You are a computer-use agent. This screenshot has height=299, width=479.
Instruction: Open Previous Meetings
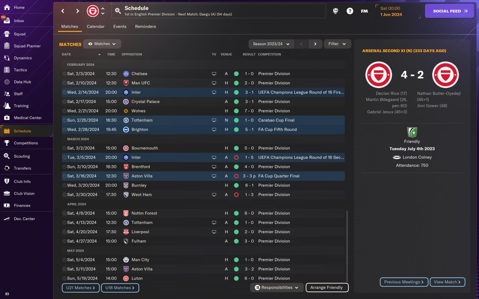tap(404, 282)
